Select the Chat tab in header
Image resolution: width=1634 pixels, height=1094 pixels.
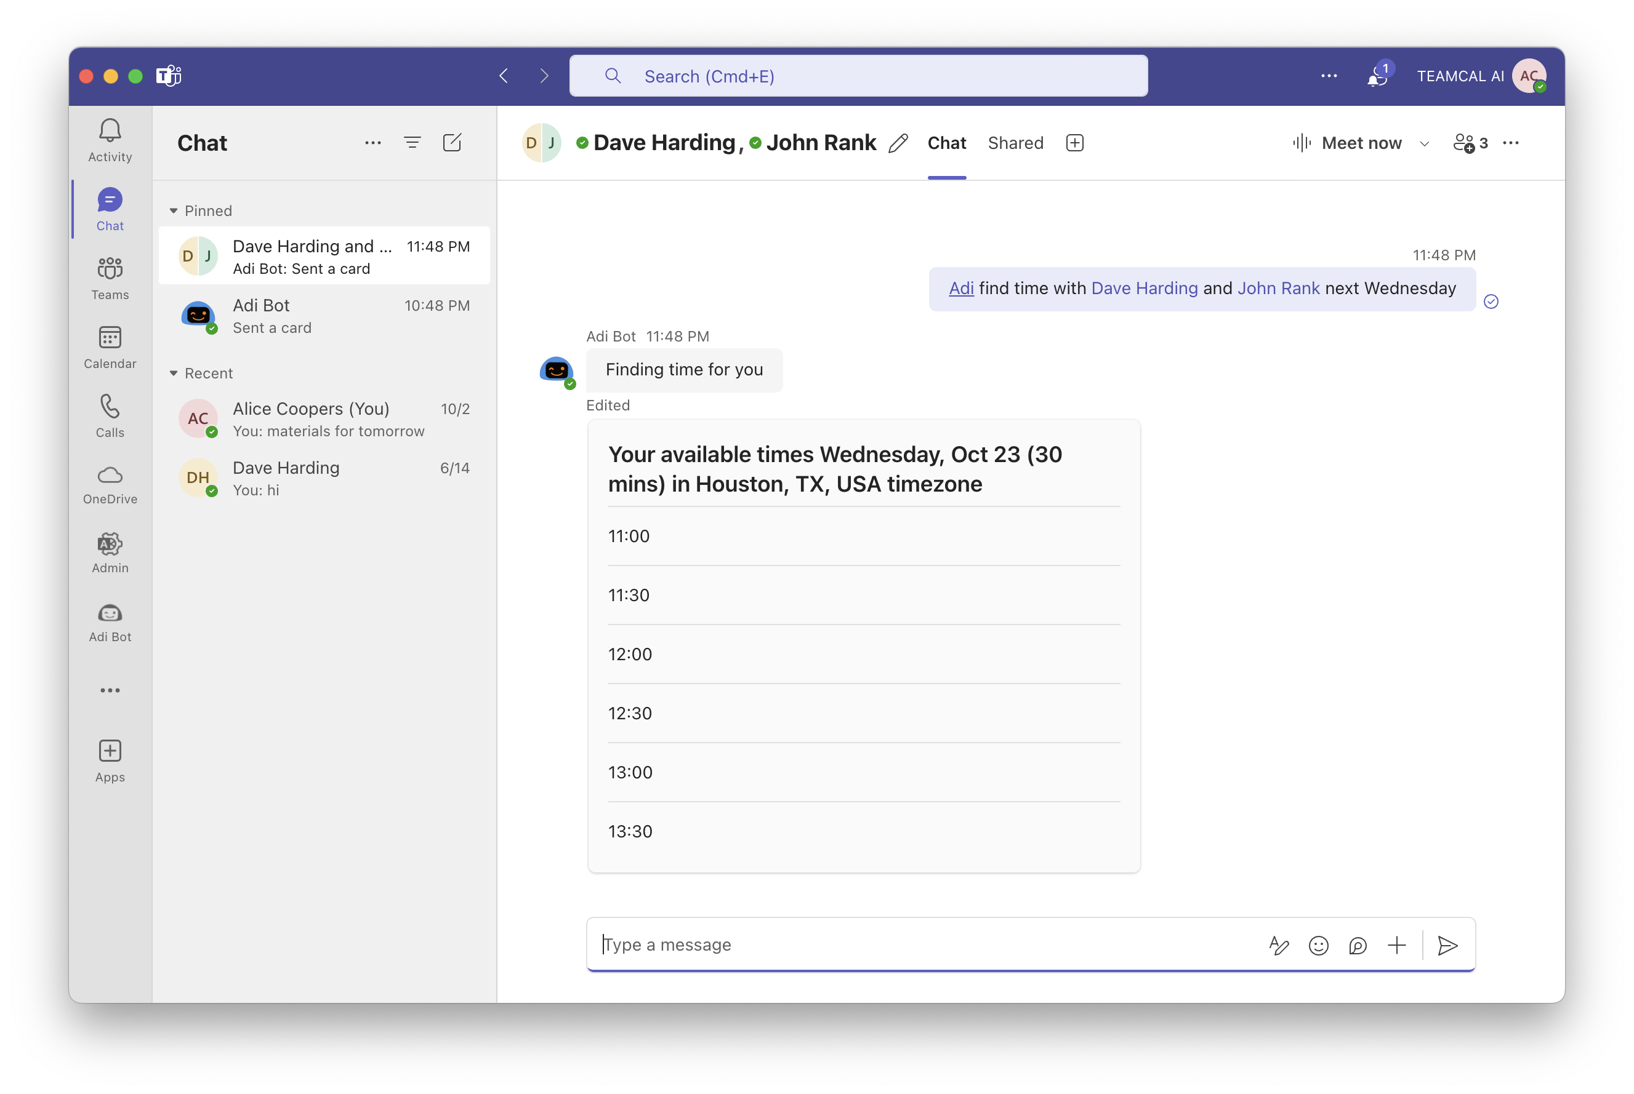[946, 143]
